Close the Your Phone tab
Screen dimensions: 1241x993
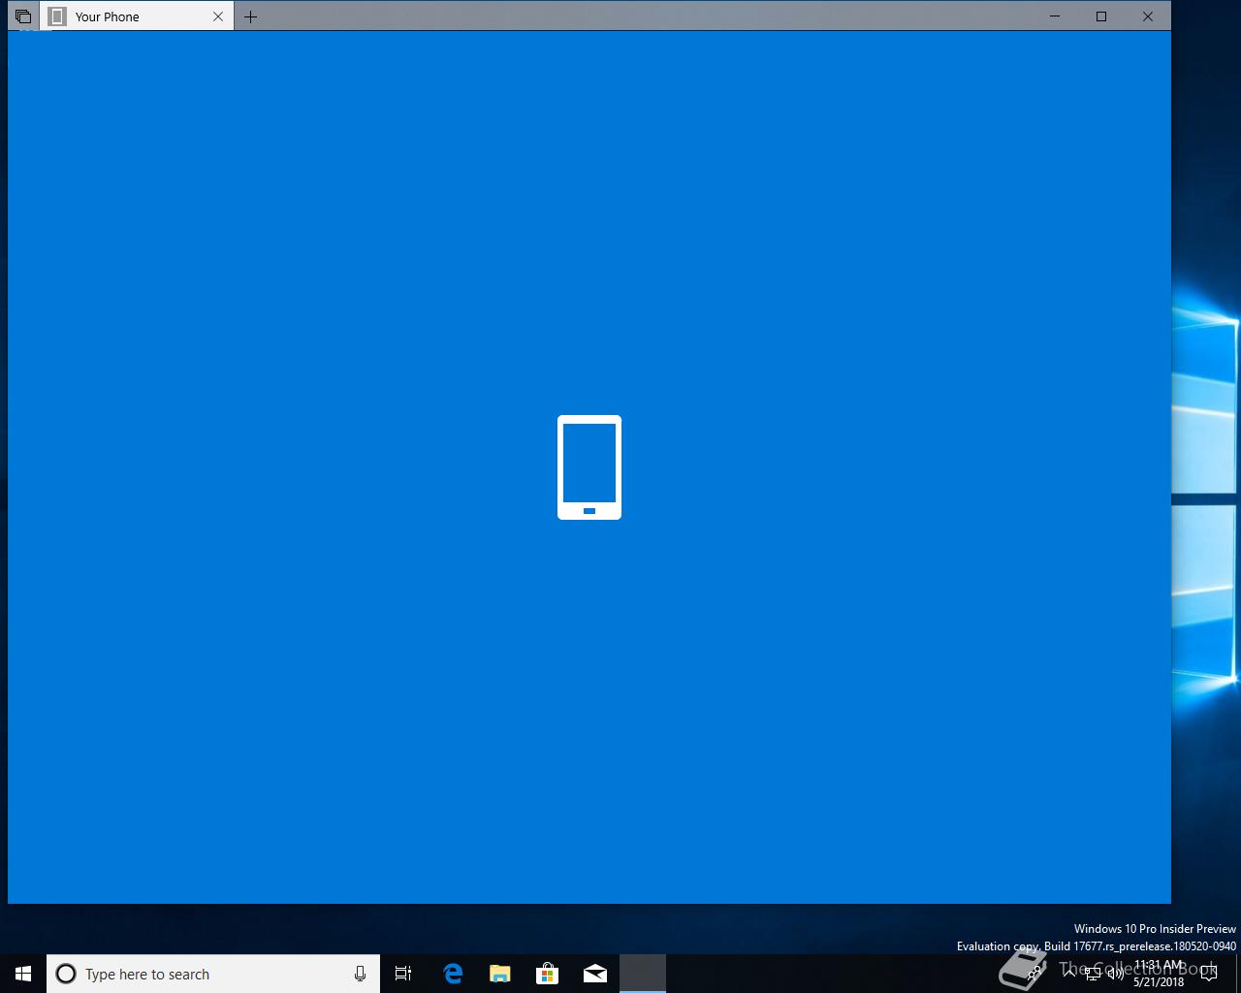coord(218,16)
